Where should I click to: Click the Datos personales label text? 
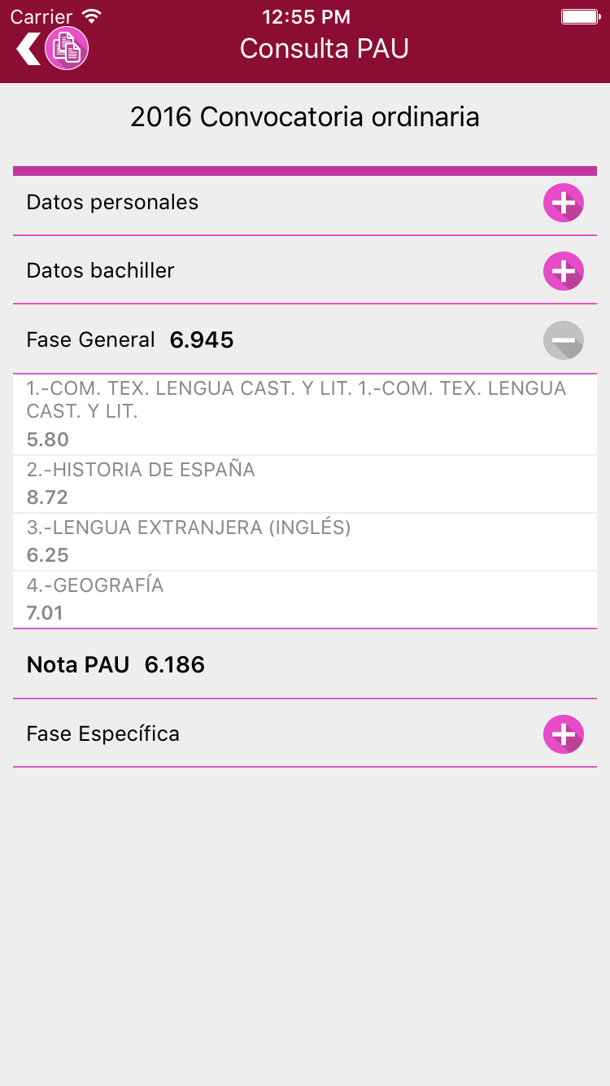tap(112, 202)
